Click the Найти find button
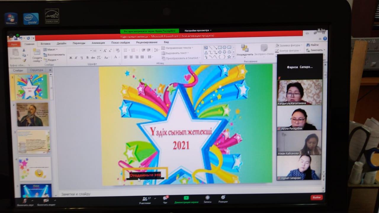379x213 pixels. 313,45
